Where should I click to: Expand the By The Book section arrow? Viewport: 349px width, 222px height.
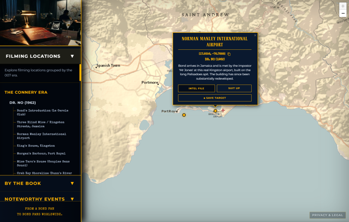72,183
